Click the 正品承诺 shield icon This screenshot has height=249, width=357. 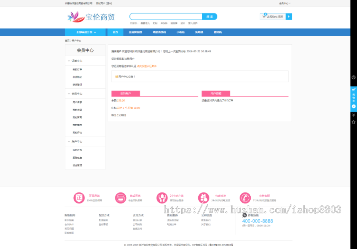(79, 198)
